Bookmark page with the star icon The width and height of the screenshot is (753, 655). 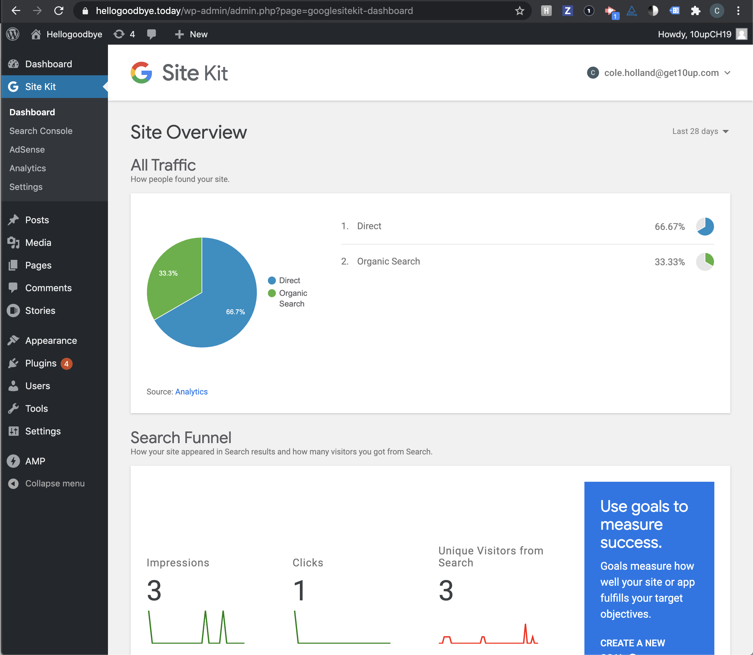[x=519, y=11]
